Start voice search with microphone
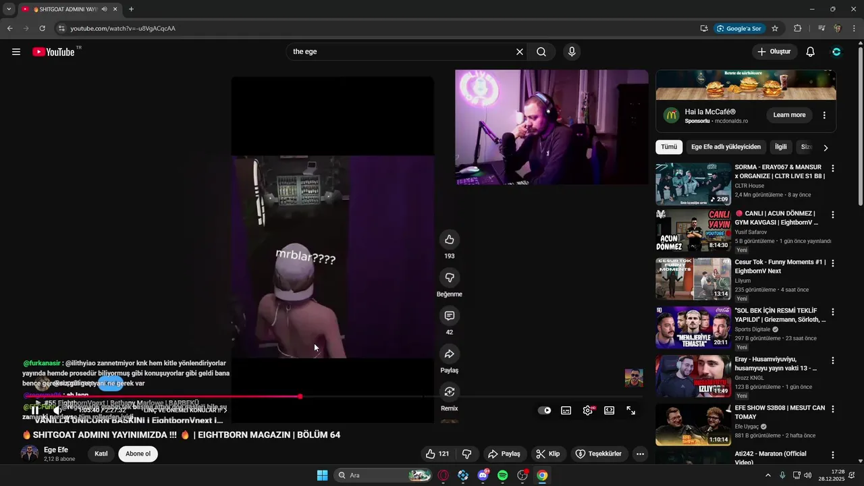Image resolution: width=864 pixels, height=486 pixels. point(572,52)
